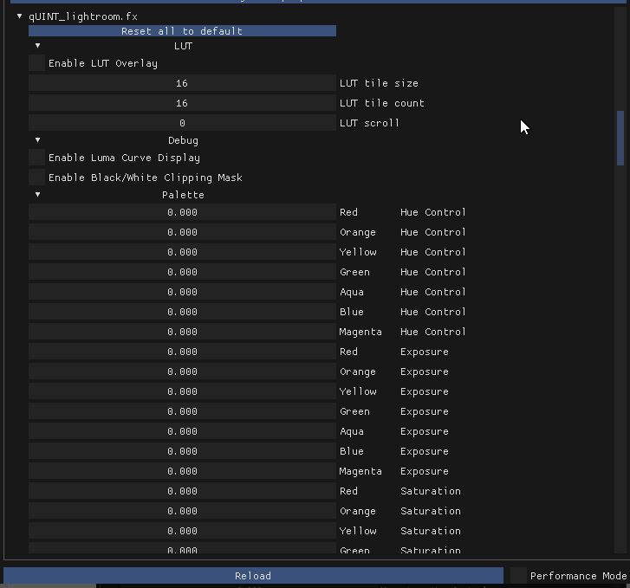Enable Luma Curve Display checkbox
Screen dimensions: 630x588
pyautogui.click(x=37, y=158)
